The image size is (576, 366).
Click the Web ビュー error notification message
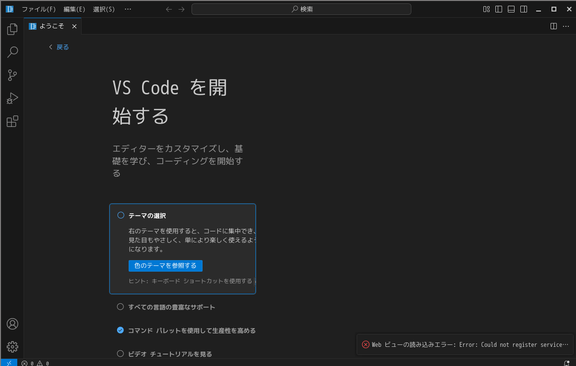[x=470, y=345]
